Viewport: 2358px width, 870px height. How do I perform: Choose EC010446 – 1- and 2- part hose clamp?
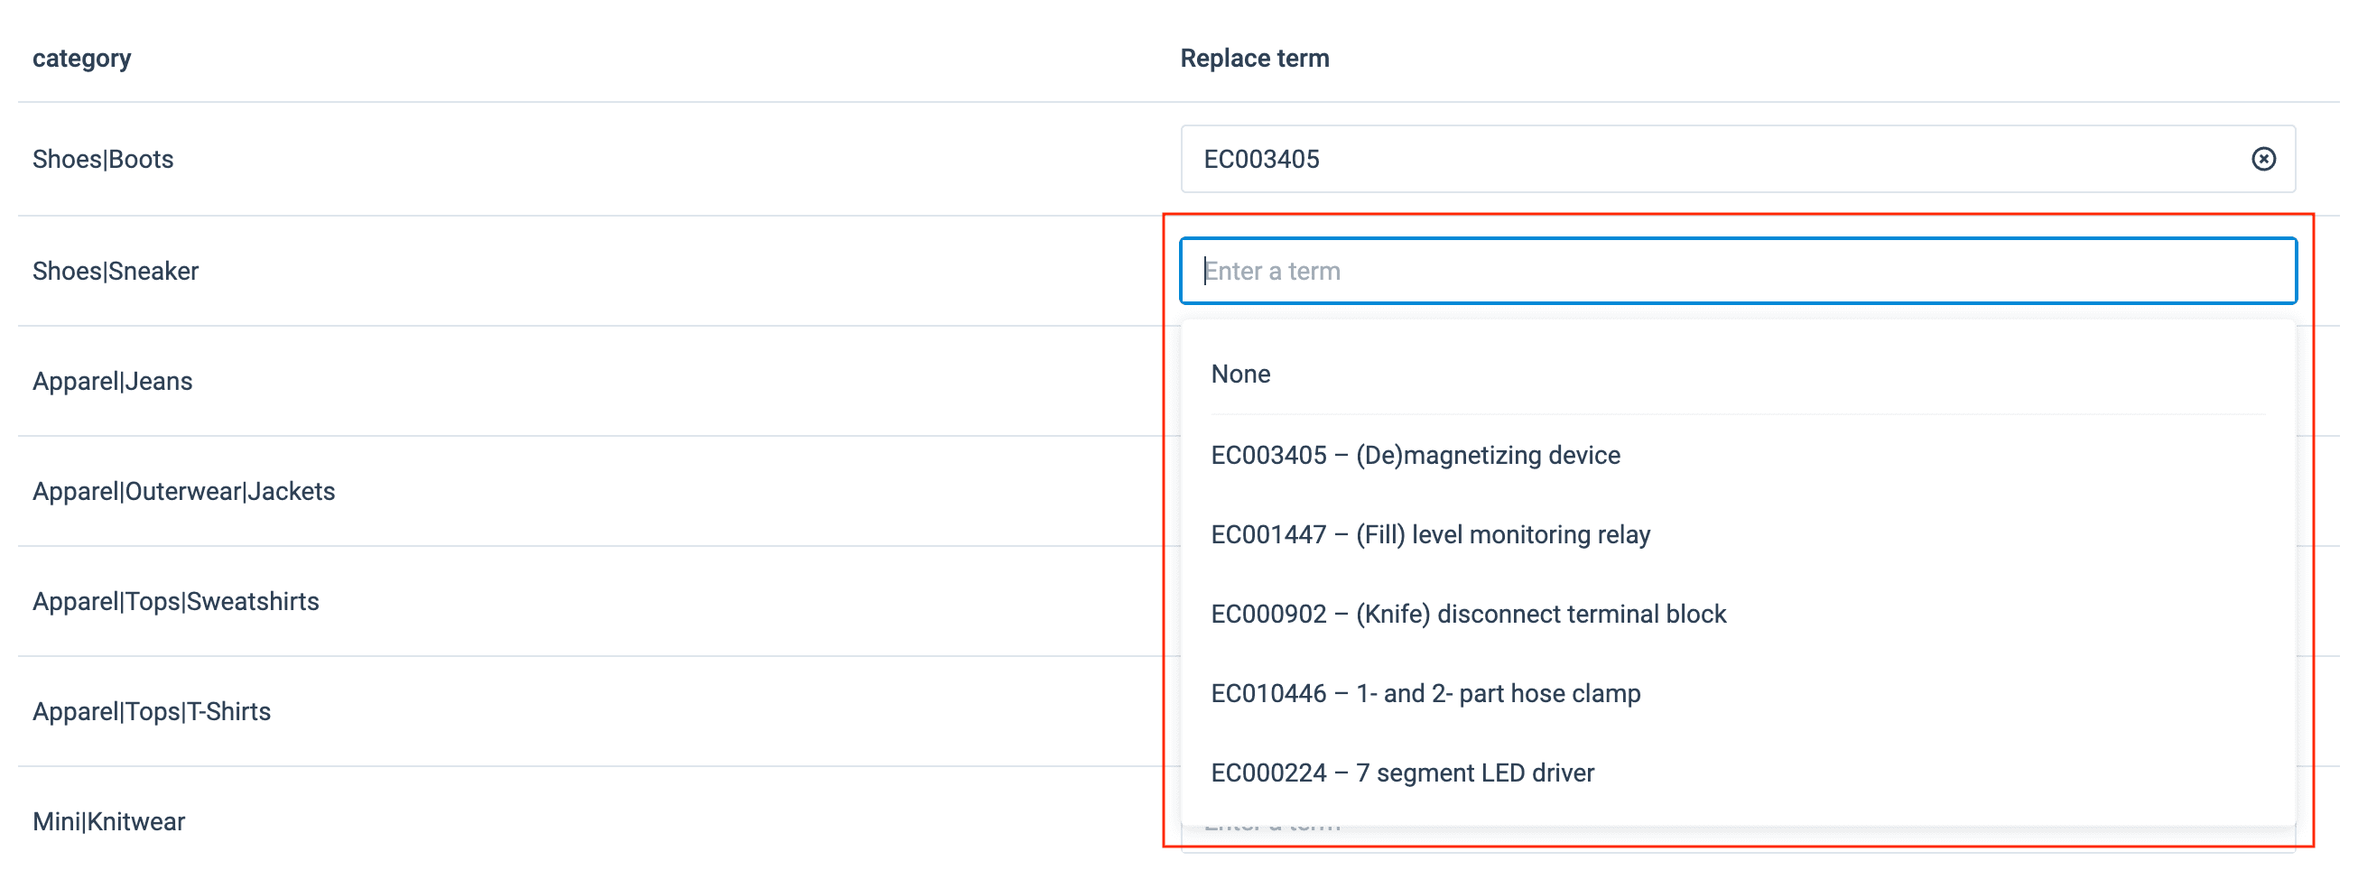pos(1425,693)
